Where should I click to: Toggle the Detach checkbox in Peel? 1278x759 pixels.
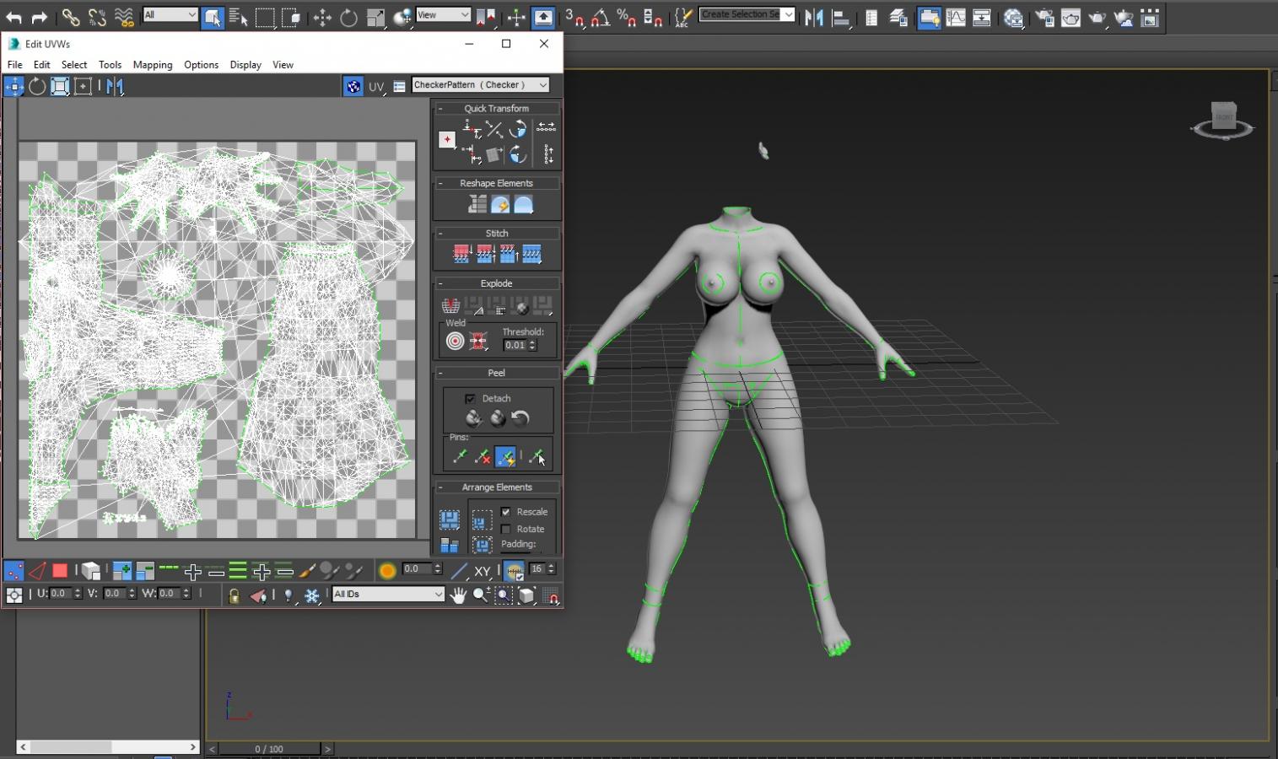click(x=470, y=399)
